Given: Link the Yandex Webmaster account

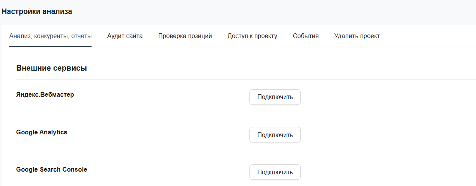Looking at the screenshot, I should pyautogui.click(x=275, y=97).
